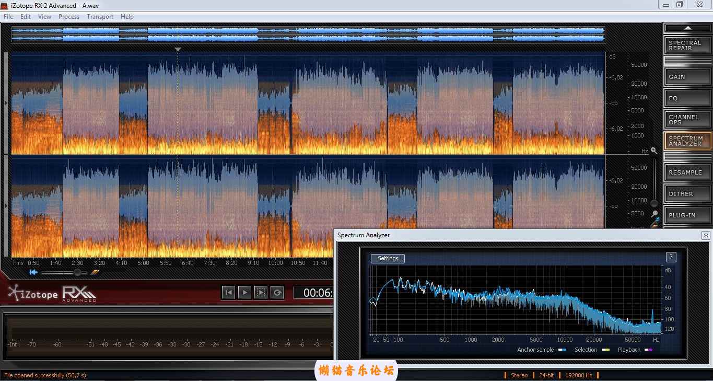Click the '-Inf.' level meter label
The height and width of the screenshot is (381, 713).
click(x=13, y=344)
